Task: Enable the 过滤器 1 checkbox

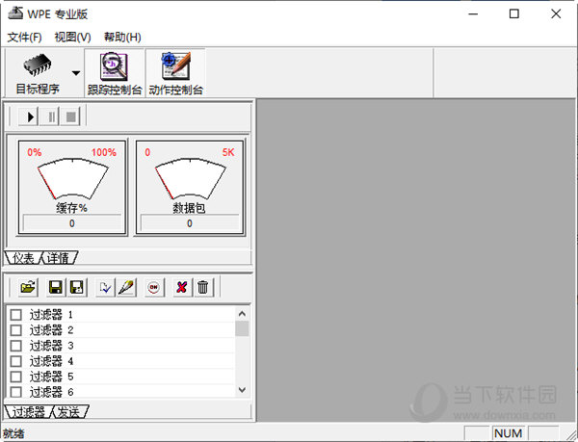Action: (15, 315)
